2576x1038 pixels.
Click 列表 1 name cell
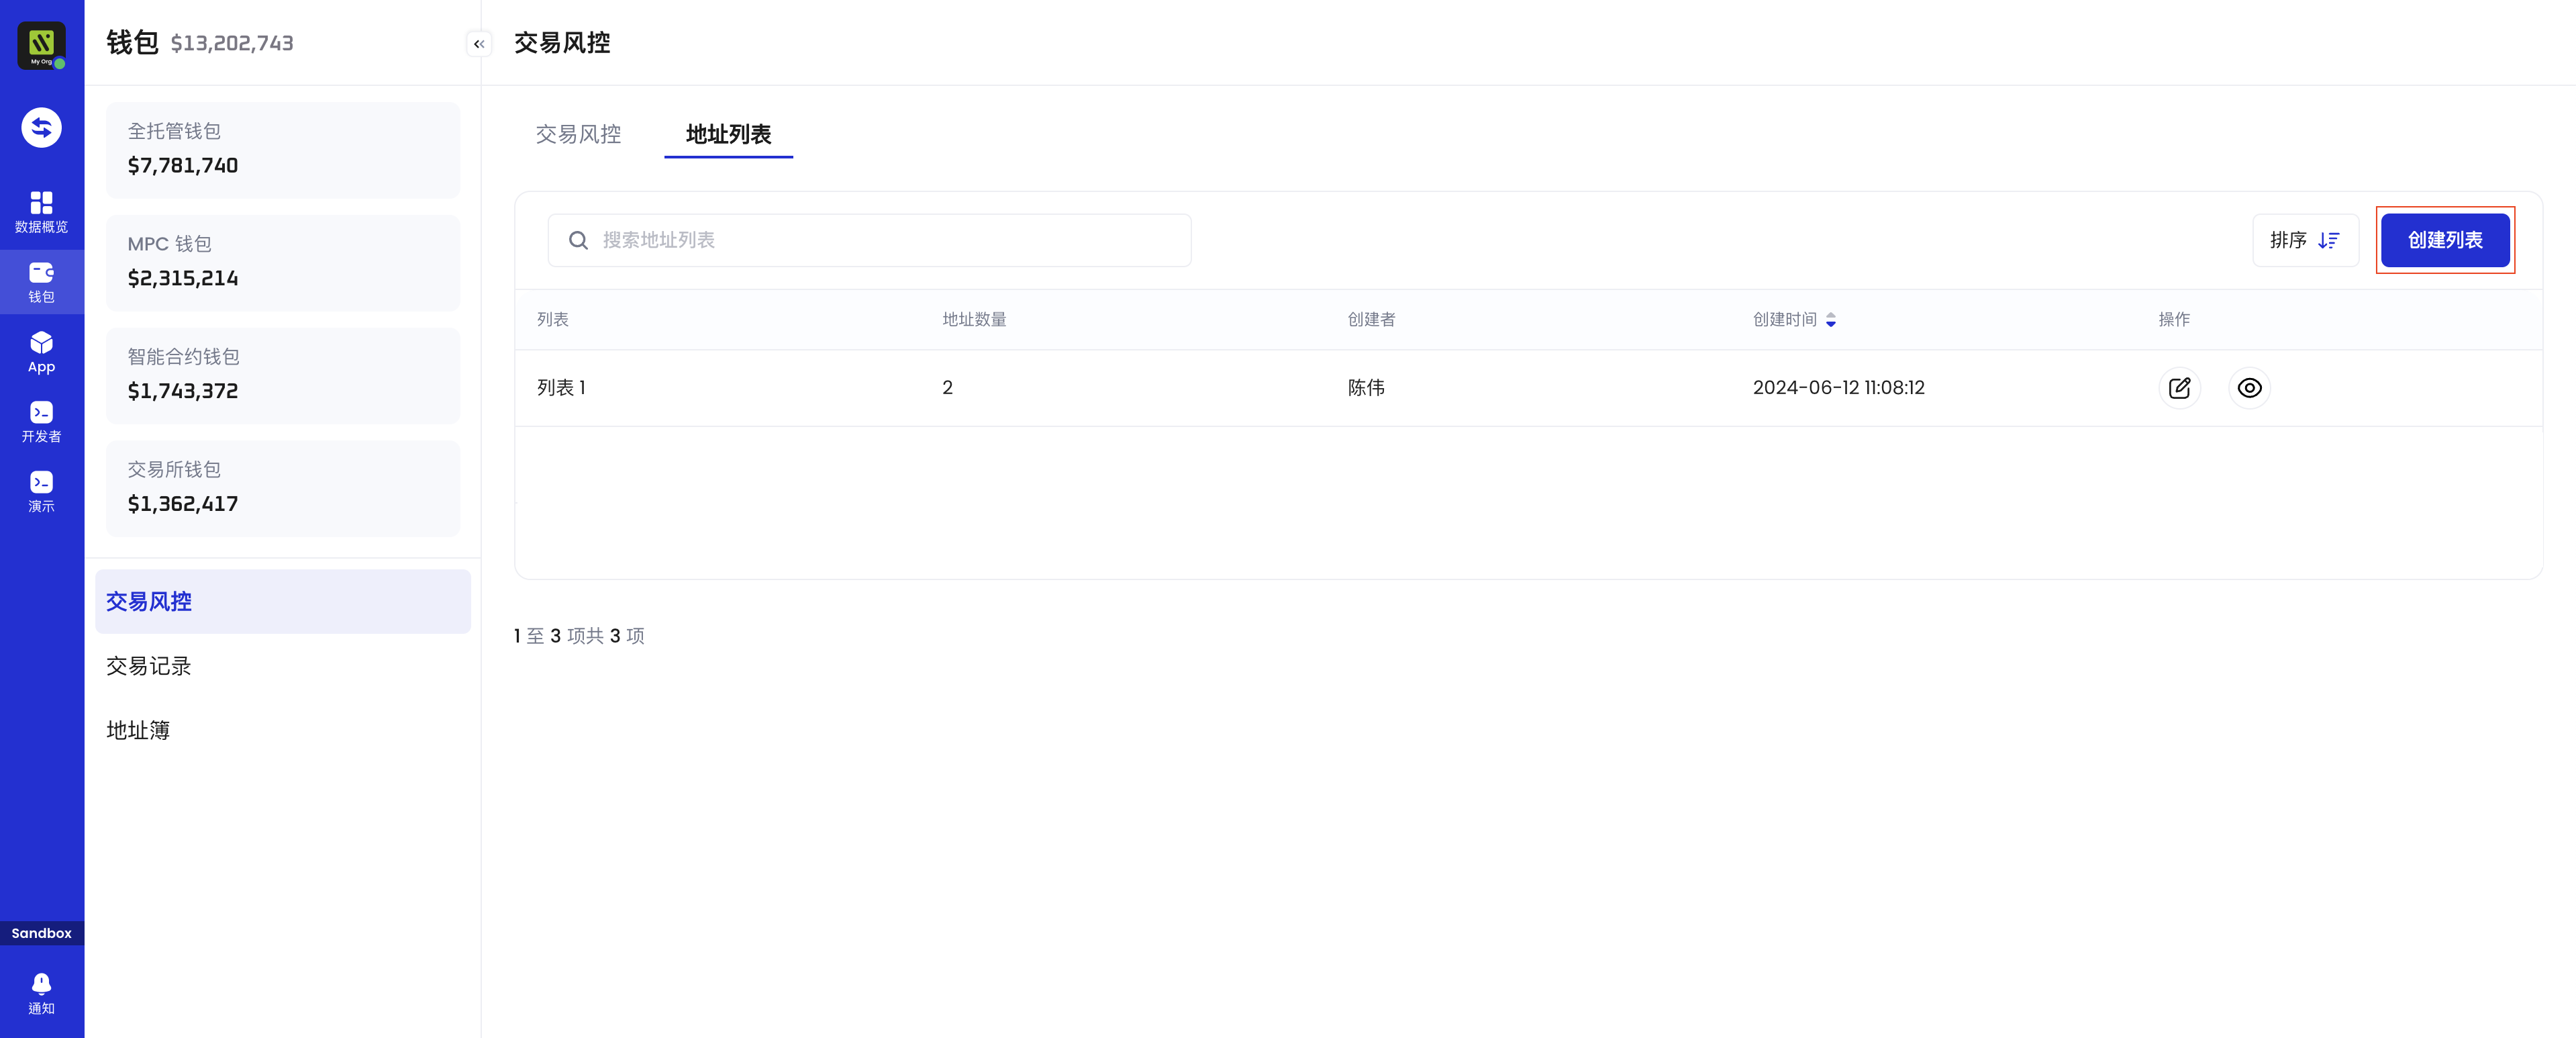tap(561, 388)
